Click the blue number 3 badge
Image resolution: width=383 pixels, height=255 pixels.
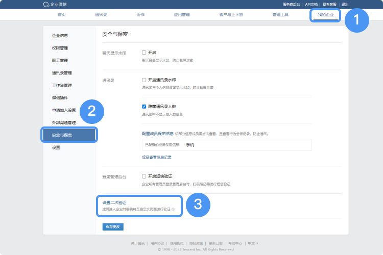pos(198,205)
